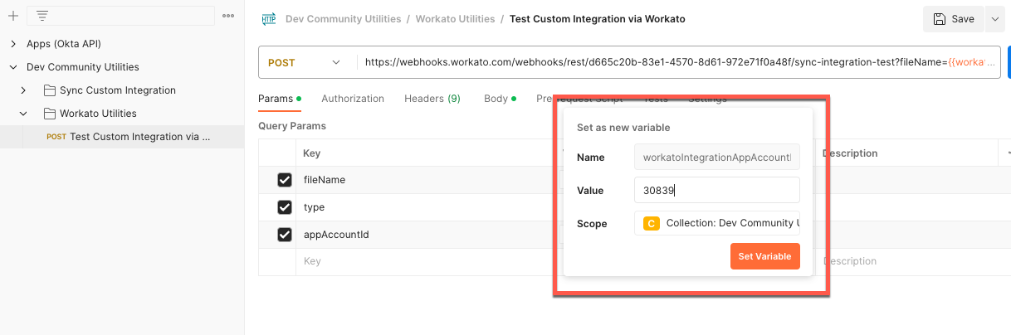
Task: Open Workato Utilities breadcrumb link
Action: point(455,18)
